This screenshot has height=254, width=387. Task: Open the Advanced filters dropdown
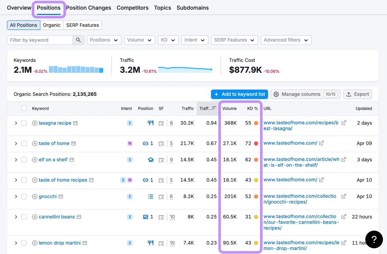click(286, 40)
